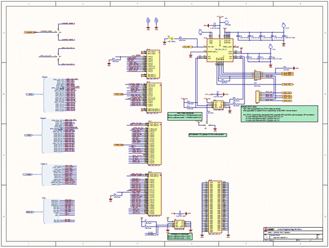The height and width of the screenshot is (248, 329).
Task: Click the large green default PHY notes box
Action: [x=280, y=114]
